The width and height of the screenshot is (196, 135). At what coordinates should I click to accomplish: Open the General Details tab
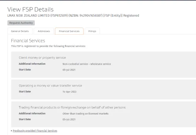20,31
